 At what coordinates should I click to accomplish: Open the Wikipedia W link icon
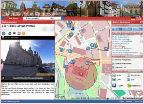point(14,33)
